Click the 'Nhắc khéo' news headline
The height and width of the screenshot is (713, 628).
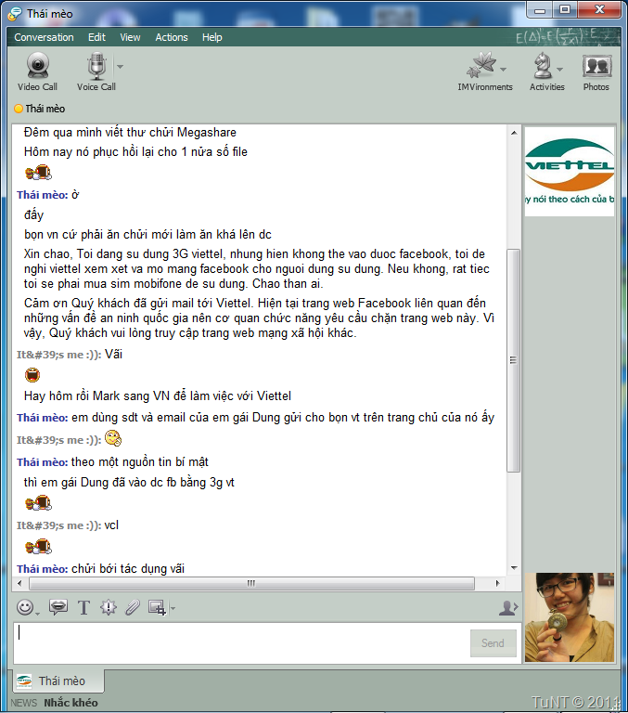pos(70,703)
